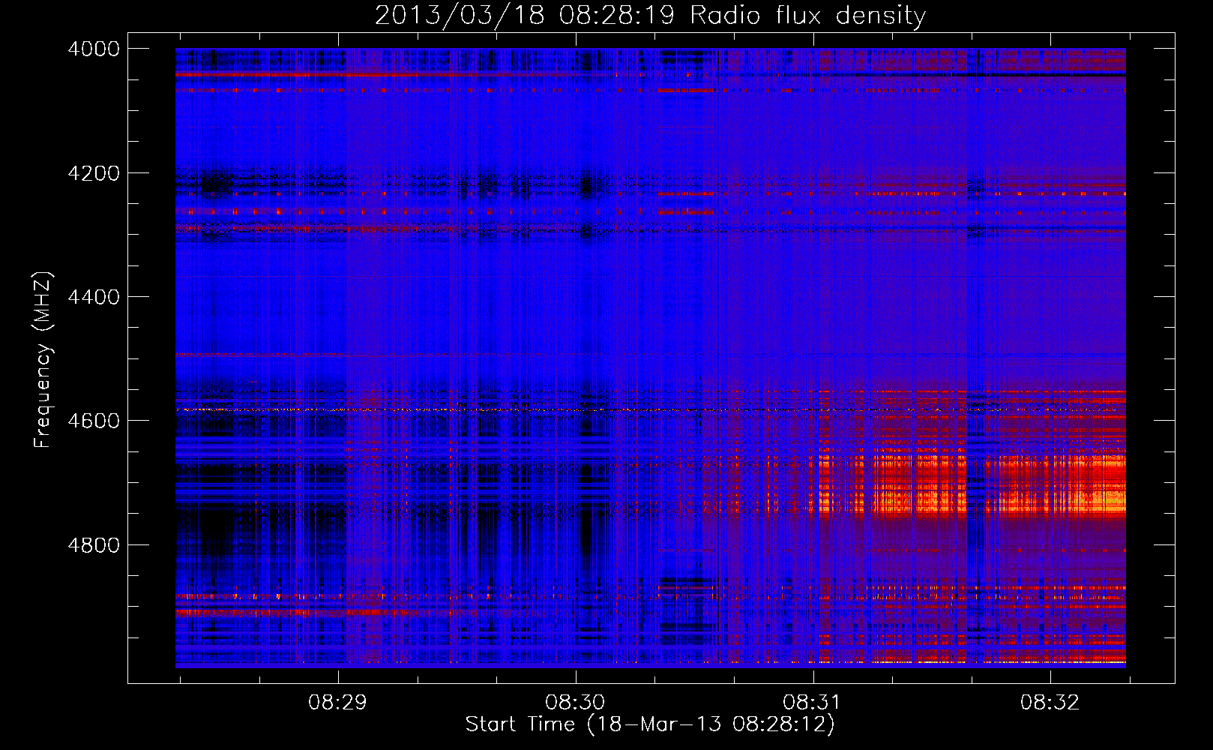This screenshot has width=1213, height=750.
Task: Click the 08:31 time tick label
Action: (813, 703)
